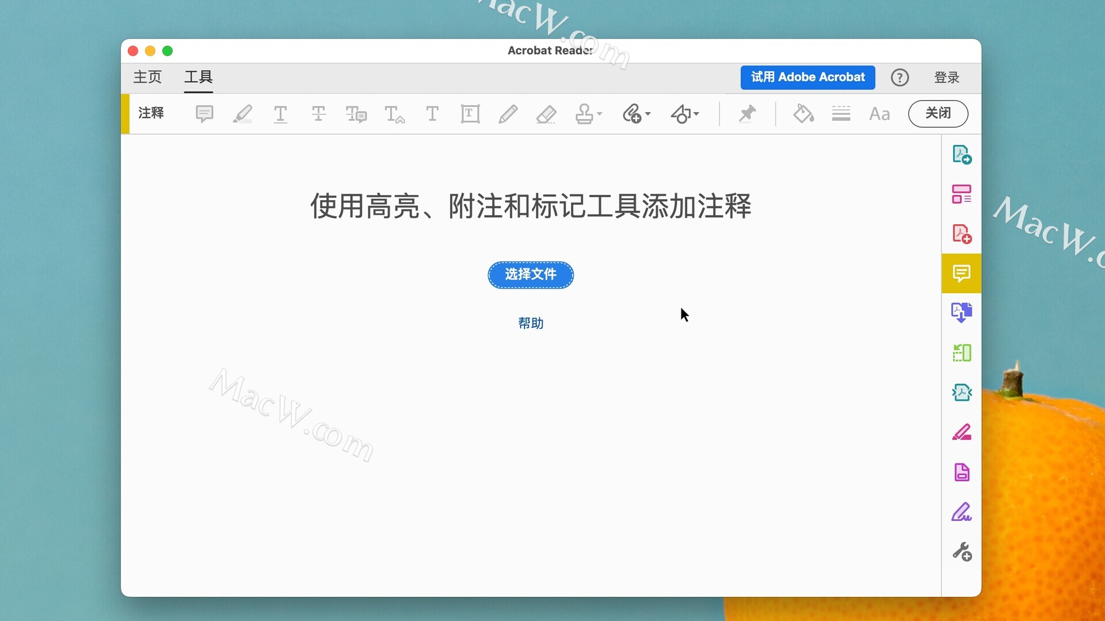Image resolution: width=1105 pixels, height=621 pixels.
Task: Open Create PDF tool in sidebar
Action: coord(962,155)
